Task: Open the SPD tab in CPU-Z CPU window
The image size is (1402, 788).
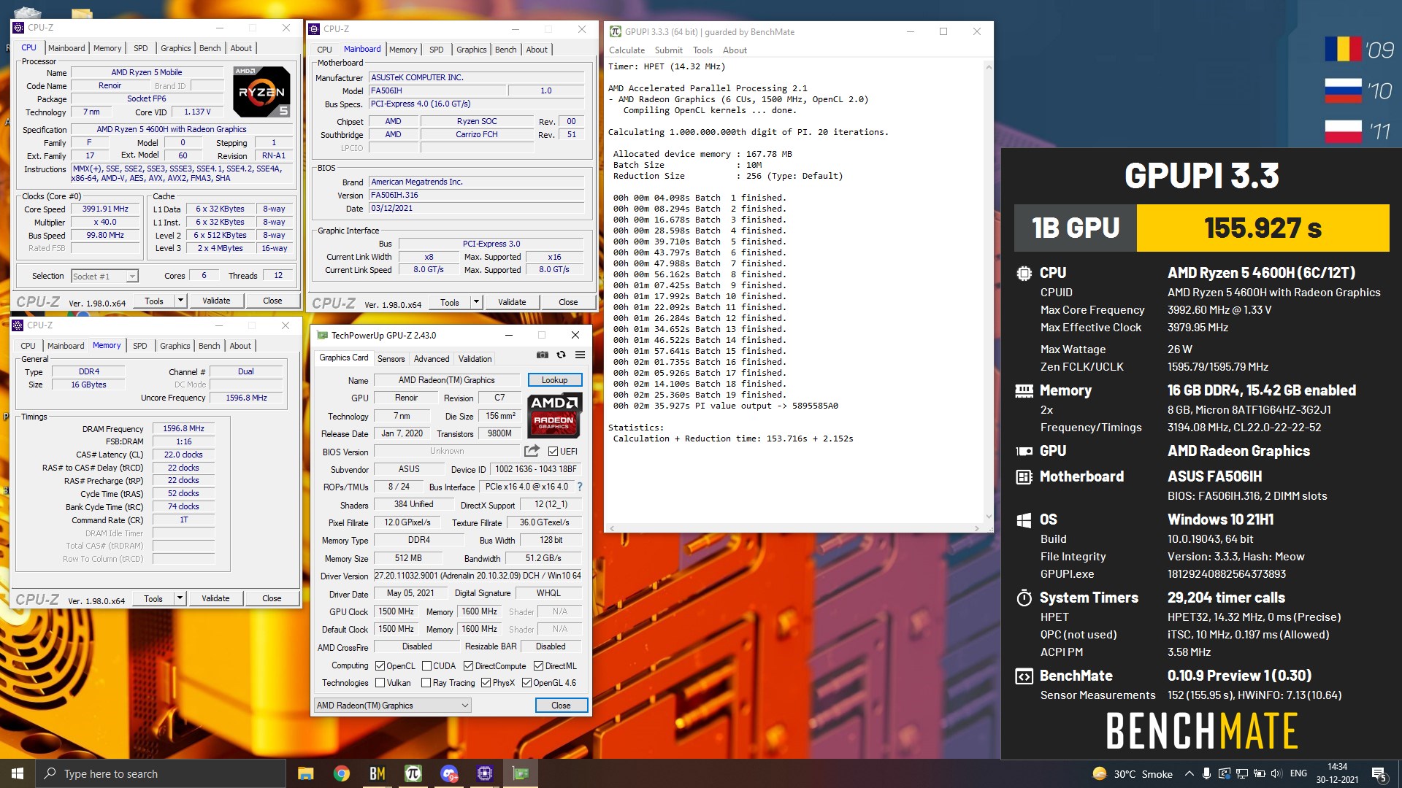Action: point(140,48)
